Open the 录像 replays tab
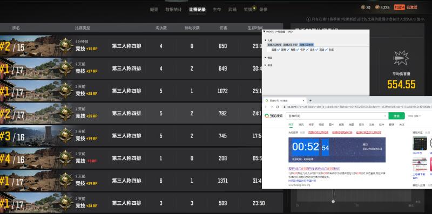Viewport: 432px width, 214px height. [264, 9]
